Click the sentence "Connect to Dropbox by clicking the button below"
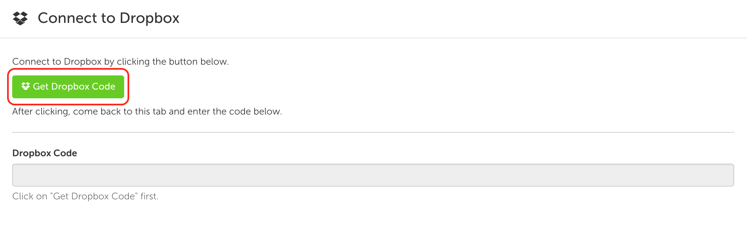This screenshot has width=747, height=233. (x=120, y=62)
